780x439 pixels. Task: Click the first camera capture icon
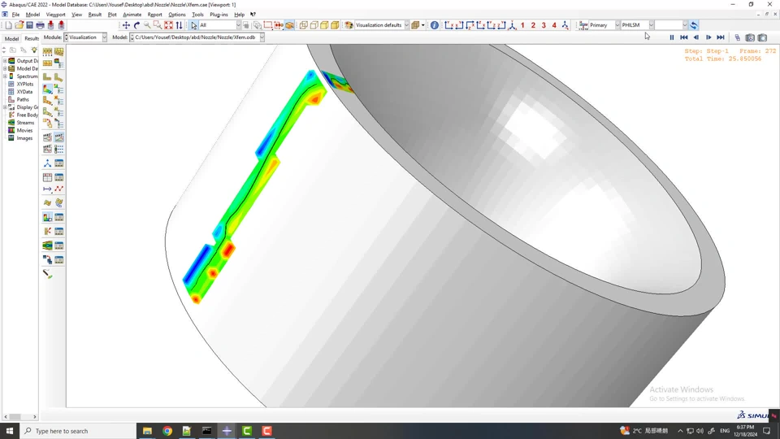[750, 37]
